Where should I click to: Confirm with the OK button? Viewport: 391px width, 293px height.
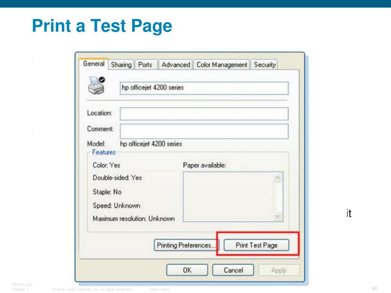coord(187,270)
